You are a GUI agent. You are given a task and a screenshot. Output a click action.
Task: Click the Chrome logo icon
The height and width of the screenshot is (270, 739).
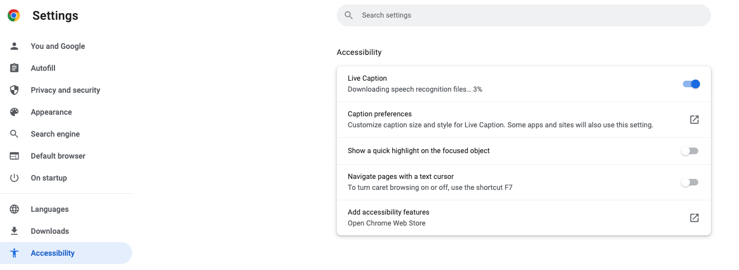pyautogui.click(x=14, y=15)
